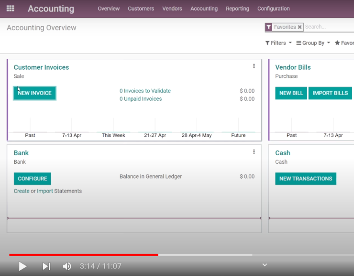Click the funnel icon in search facet
Screen dimensions: 354x276
pos(268,27)
